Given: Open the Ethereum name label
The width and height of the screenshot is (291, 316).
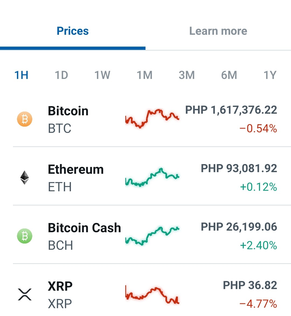Looking at the screenshot, I should tap(75, 169).
